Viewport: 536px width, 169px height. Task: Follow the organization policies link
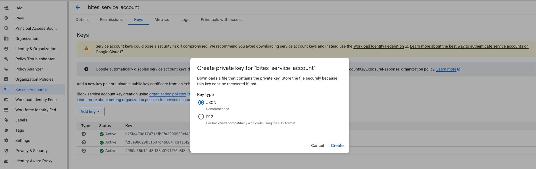(x=167, y=94)
